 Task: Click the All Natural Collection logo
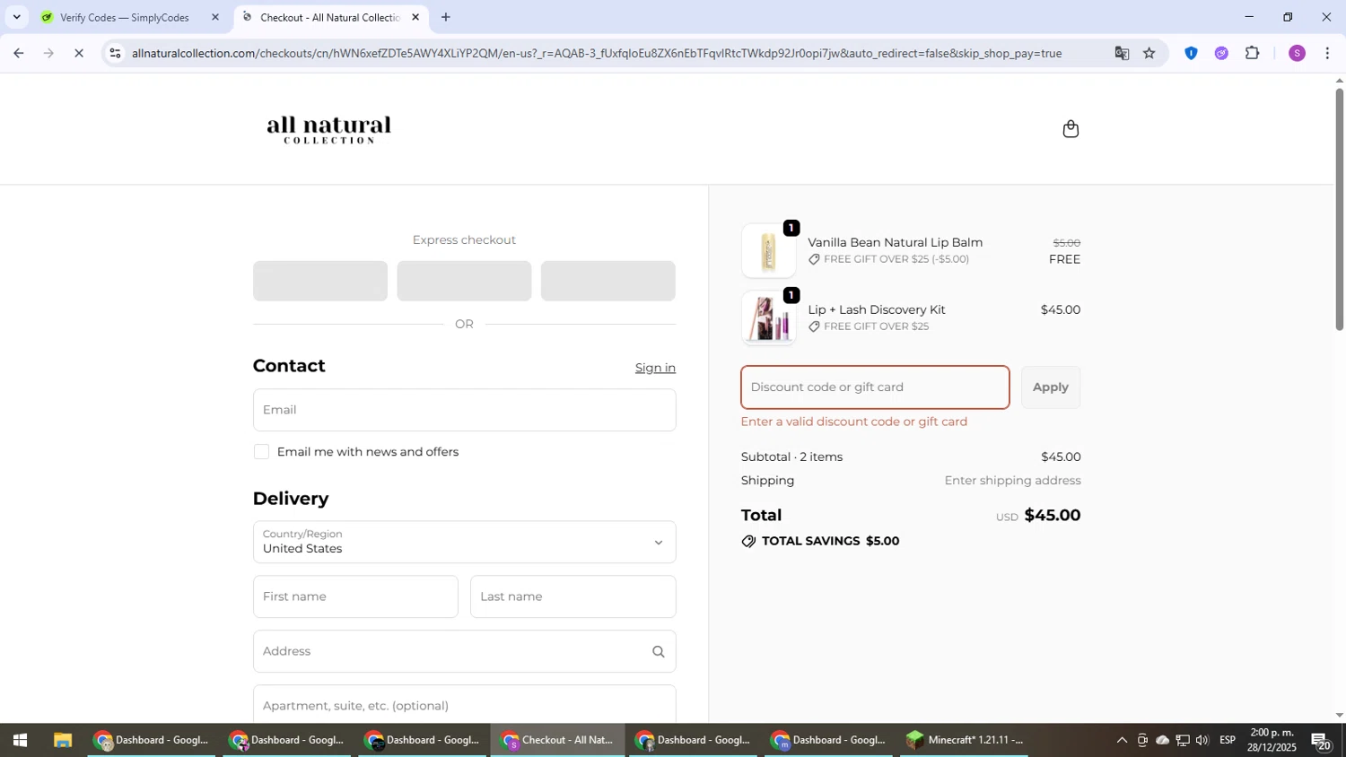328,130
